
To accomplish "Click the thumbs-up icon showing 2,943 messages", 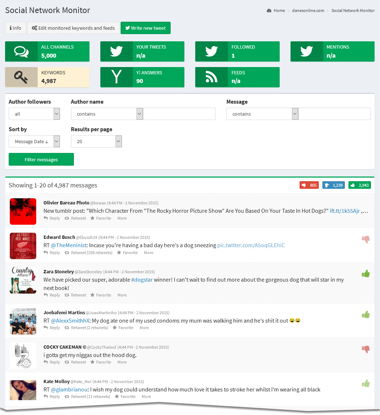I will click(x=359, y=185).
